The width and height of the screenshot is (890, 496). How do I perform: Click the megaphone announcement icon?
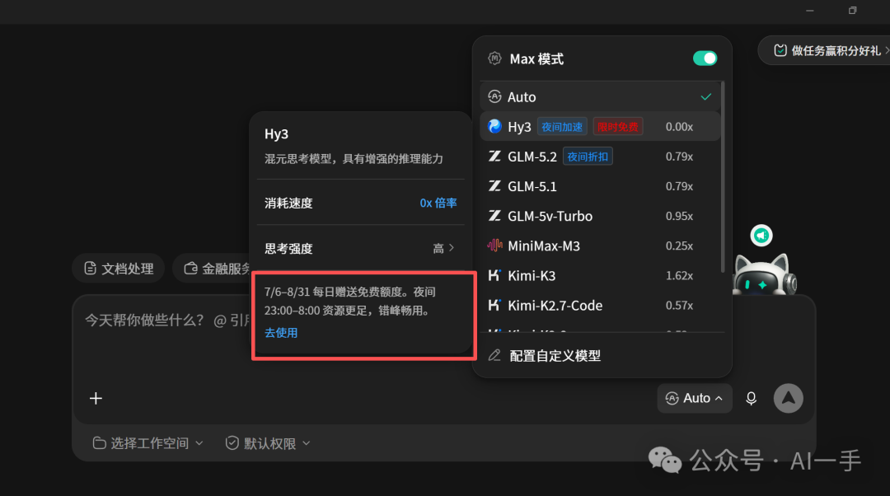[x=761, y=235]
